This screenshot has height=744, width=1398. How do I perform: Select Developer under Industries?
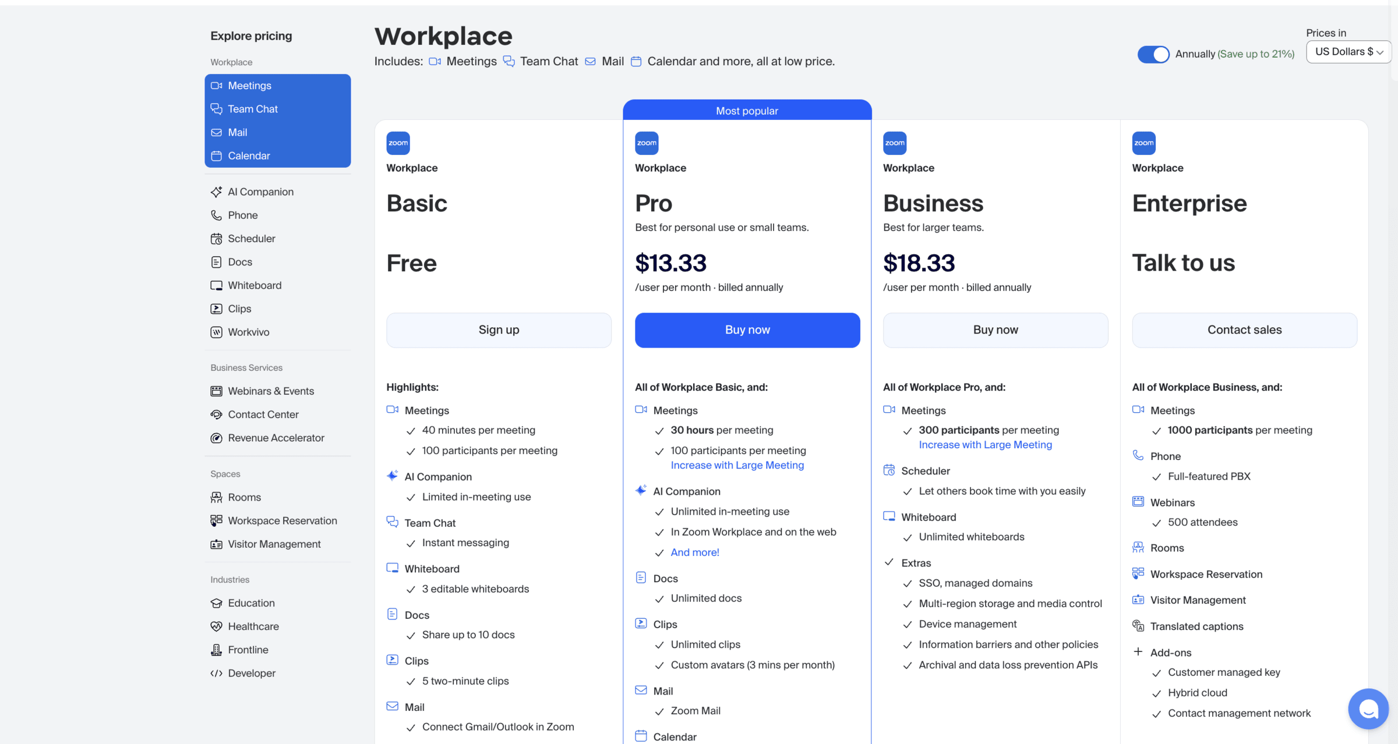(x=252, y=673)
